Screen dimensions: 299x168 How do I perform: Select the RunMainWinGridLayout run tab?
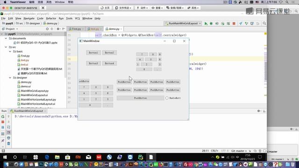pos(28,111)
